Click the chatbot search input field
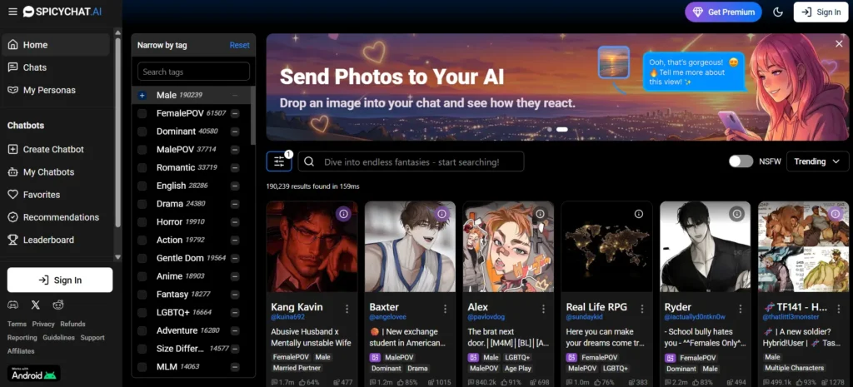 point(411,161)
